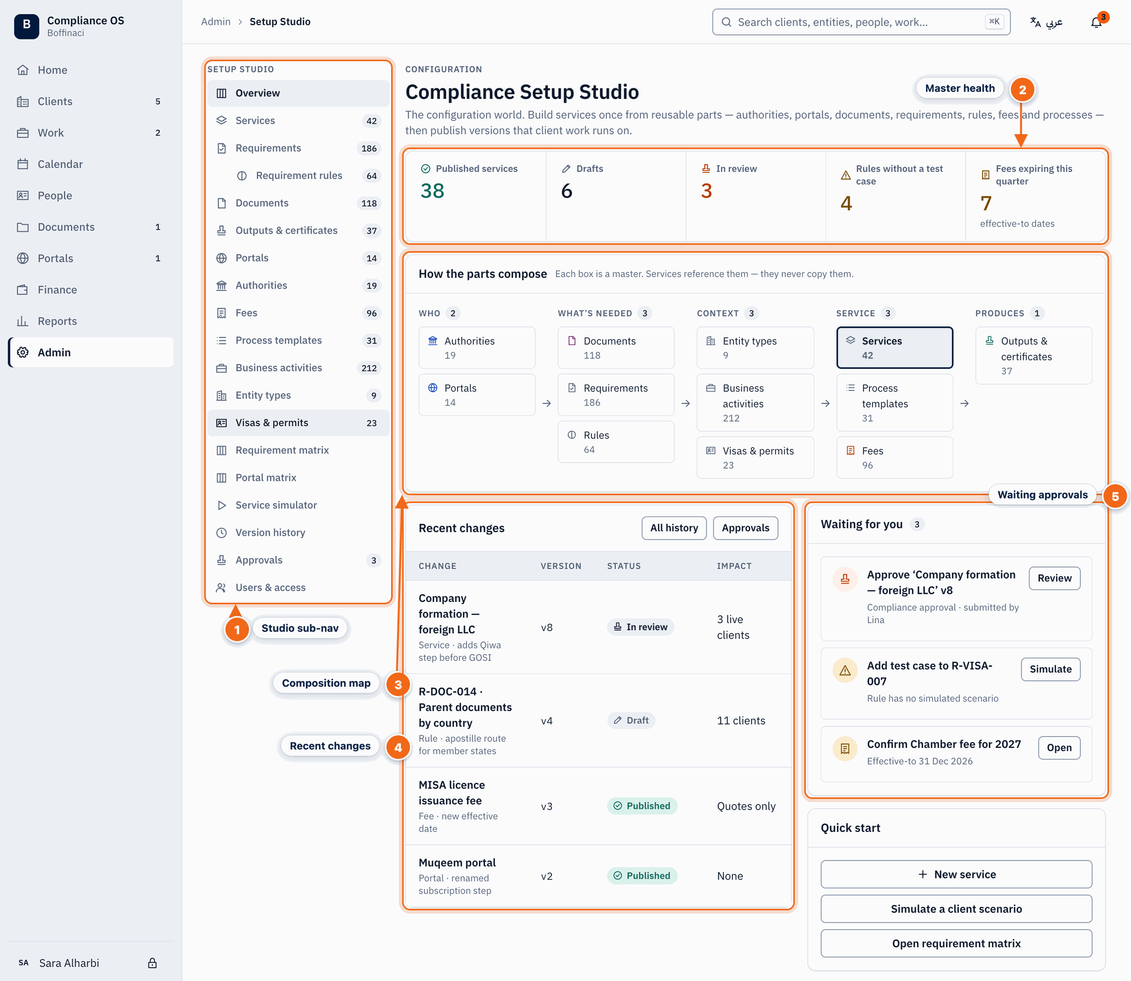Focus the search clients, entities, people field
The image size is (1131, 981).
point(861,22)
